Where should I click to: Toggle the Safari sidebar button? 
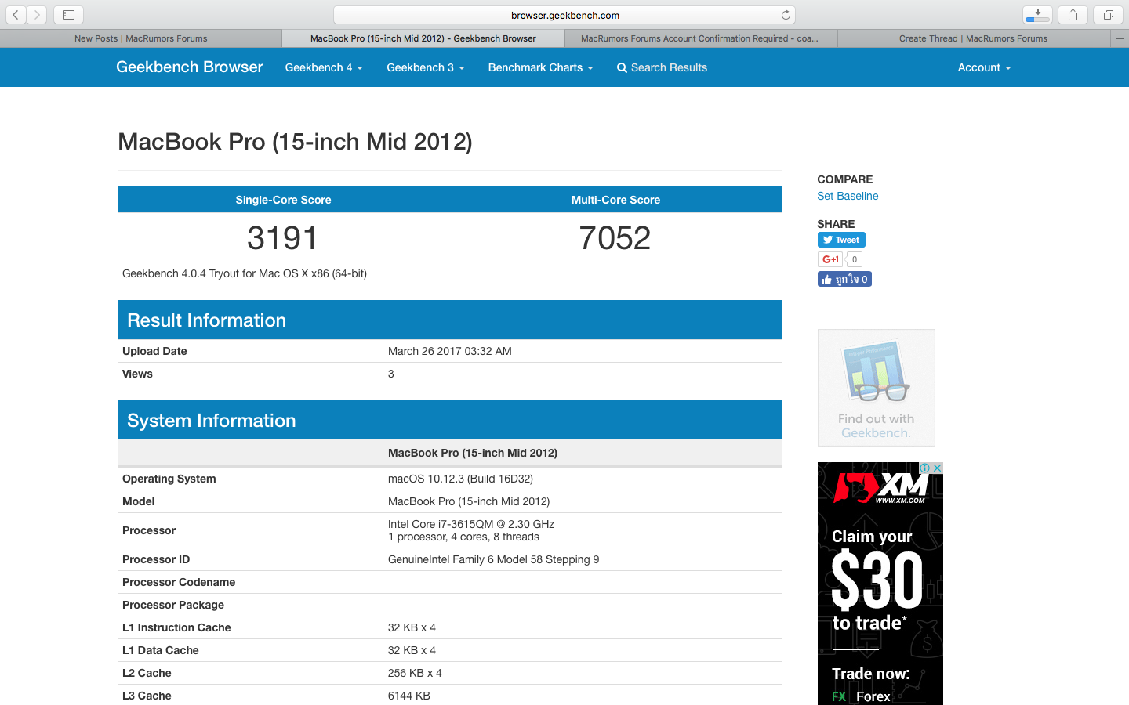point(68,15)
